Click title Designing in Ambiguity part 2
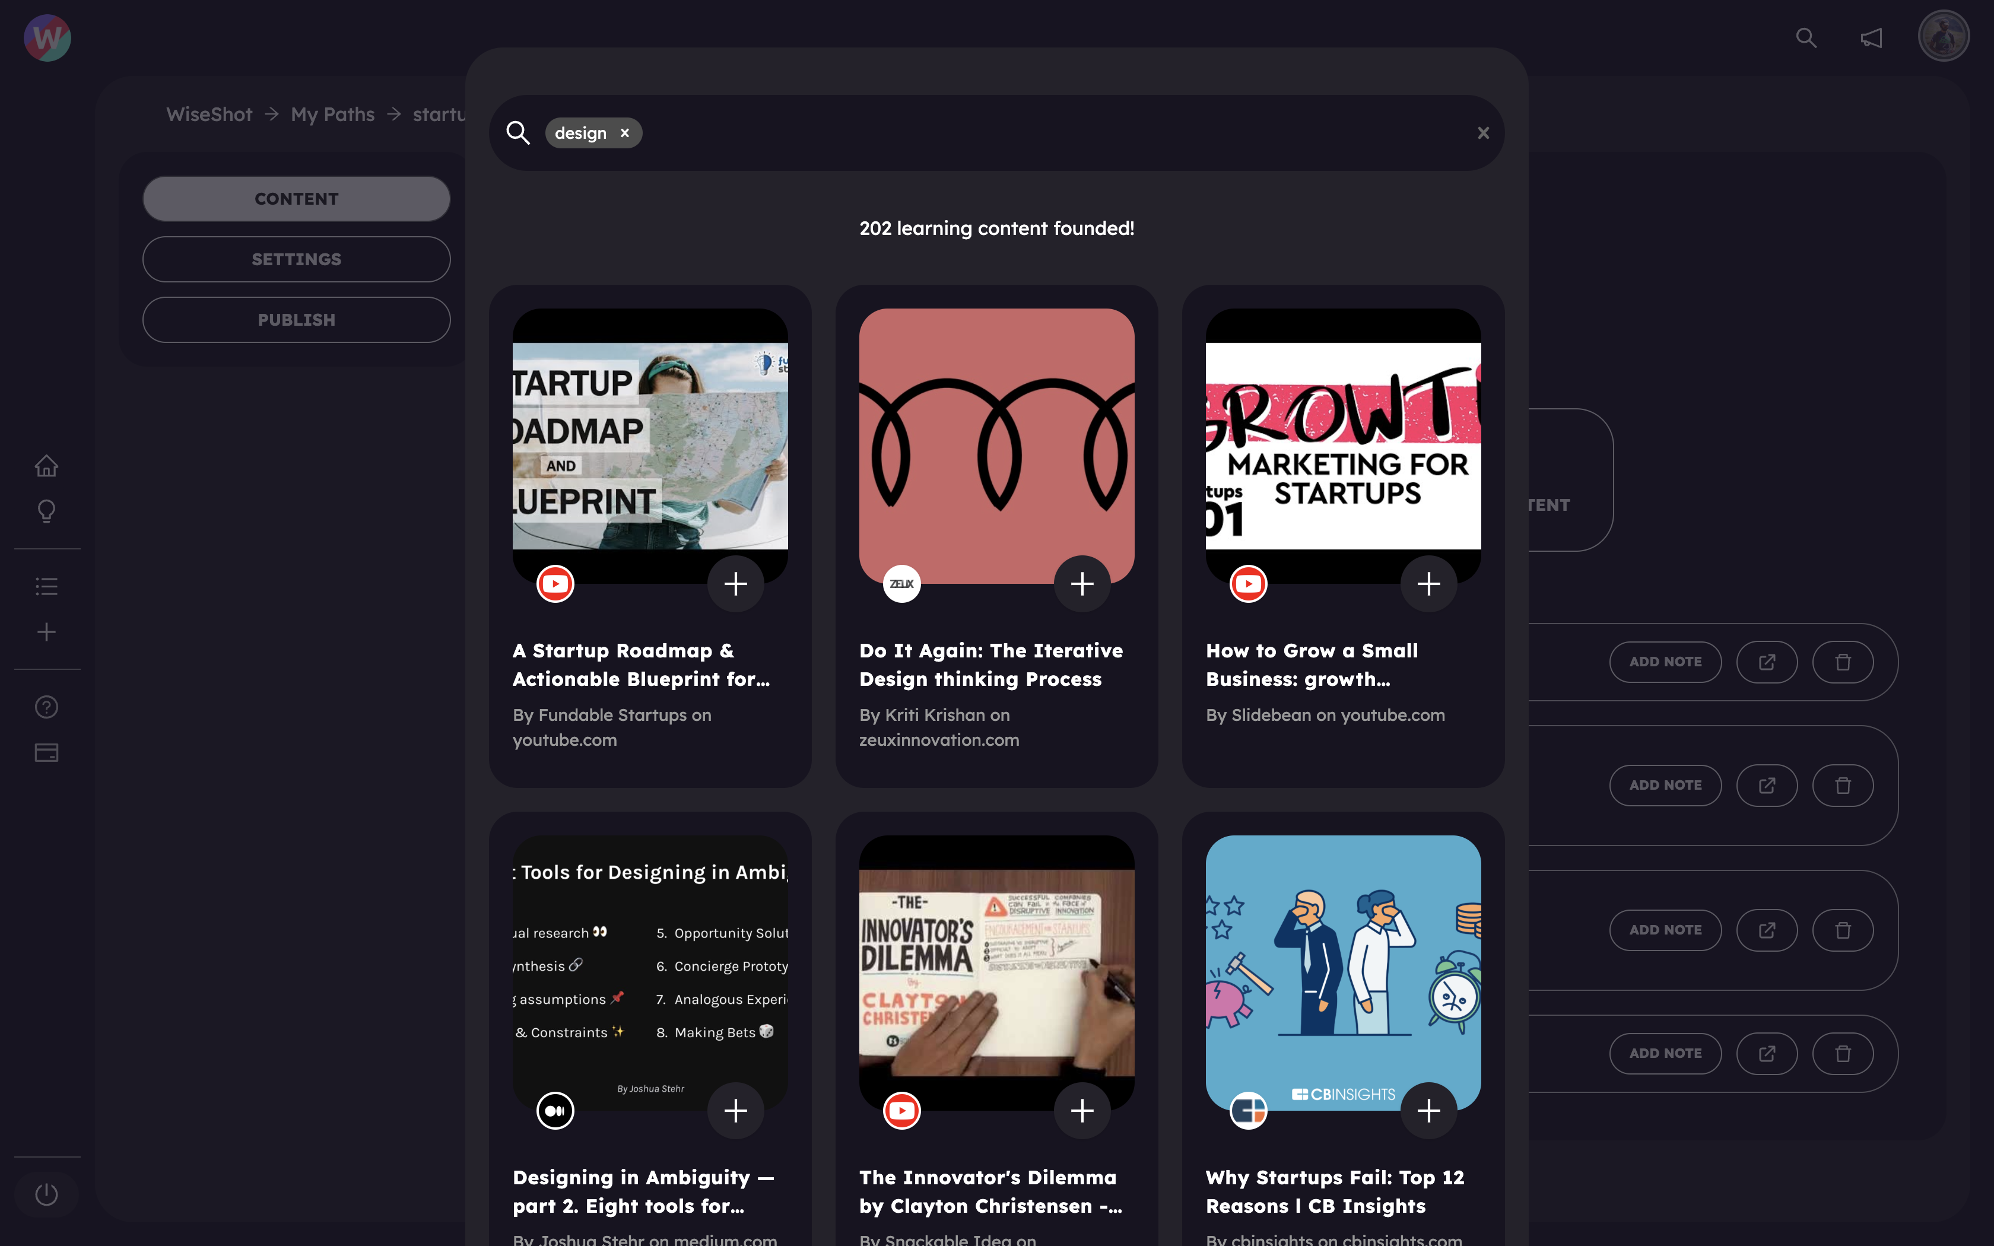The height and width of the screenshot is (1246, 1994). (643, 1191)
